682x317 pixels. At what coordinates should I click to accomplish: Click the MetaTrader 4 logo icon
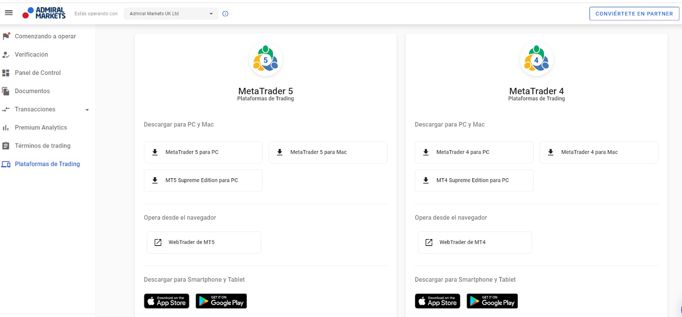click(536, 60)
